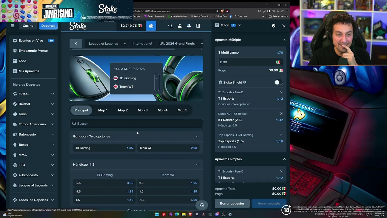Image resolution: width=387 pixels, height=218 pixels.
Task: Select the Map 3 tab
Action: tap(143, 110)
